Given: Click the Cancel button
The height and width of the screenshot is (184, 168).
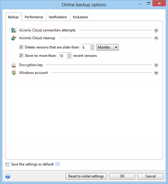Looking at the screenshot, I should pos(151,176).
